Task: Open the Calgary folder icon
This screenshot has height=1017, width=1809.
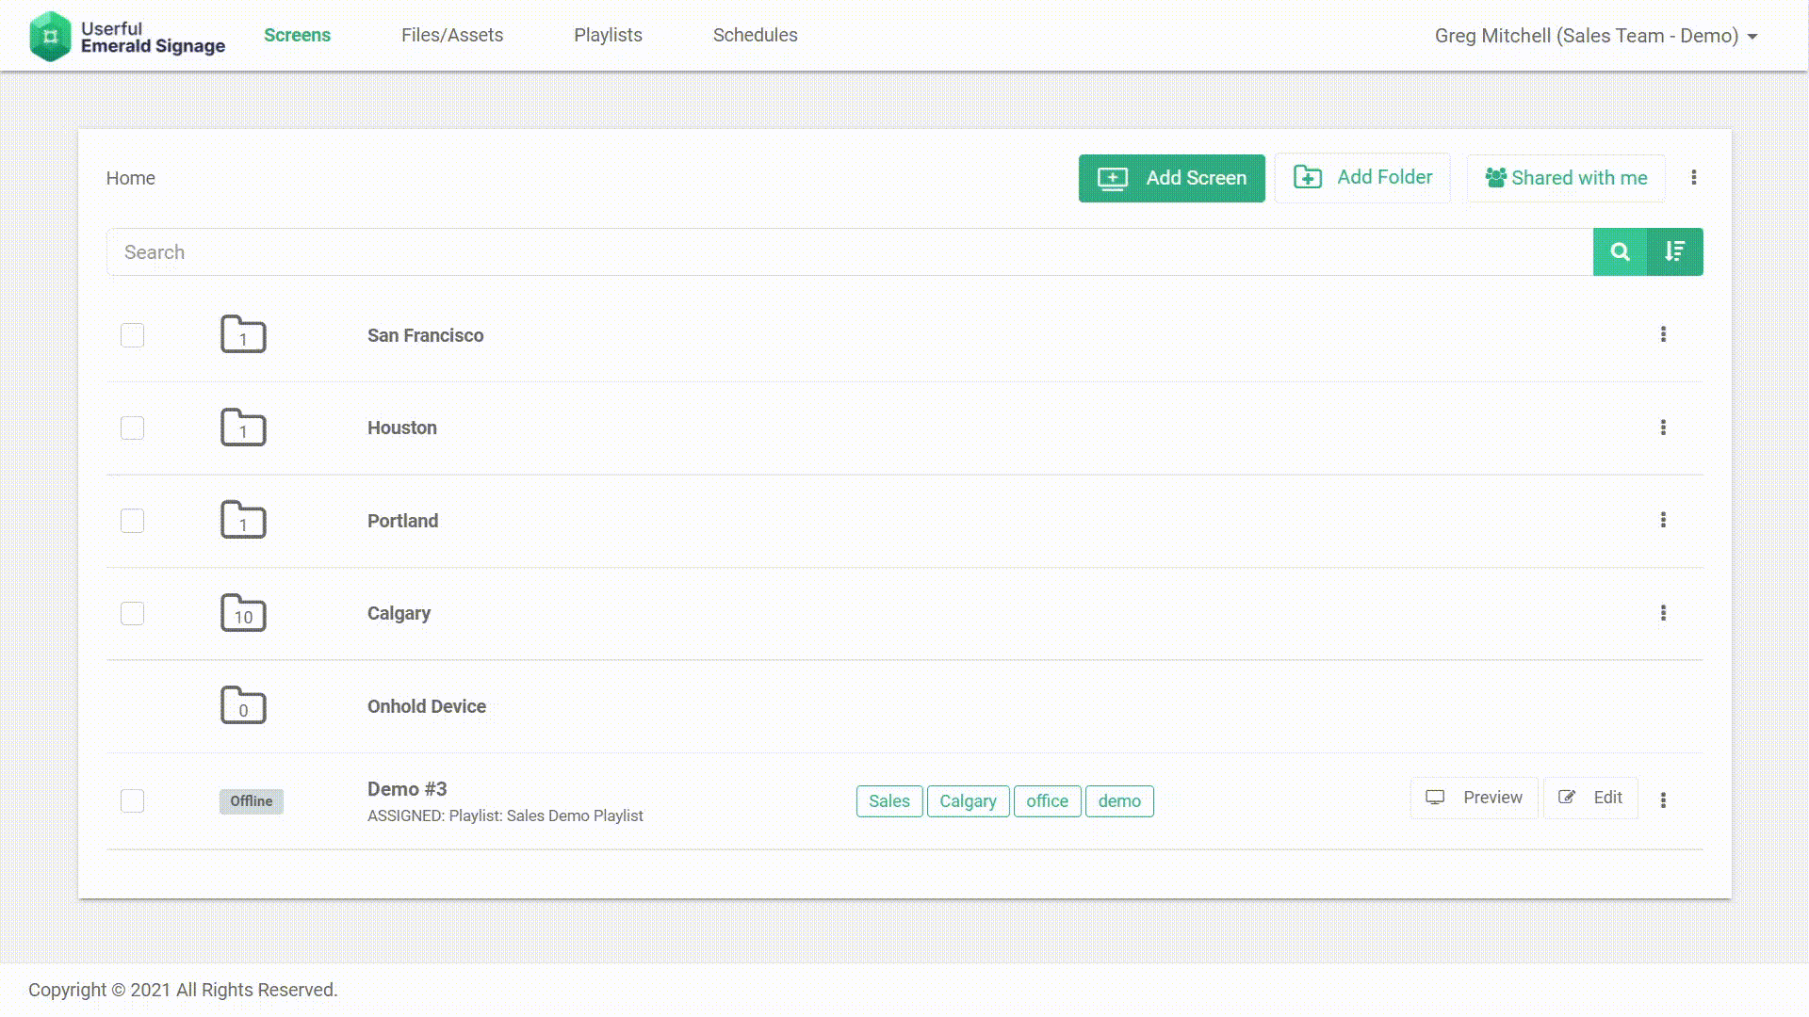Action: [x=243, y=612]
